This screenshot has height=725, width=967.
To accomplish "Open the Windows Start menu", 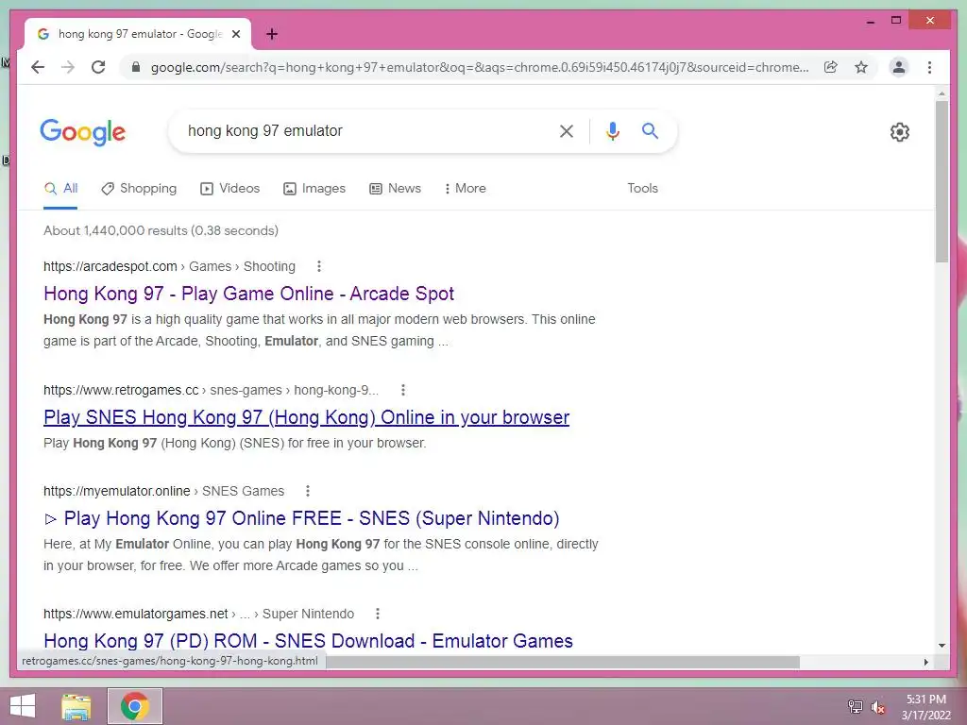I will (x=23, y=706).
